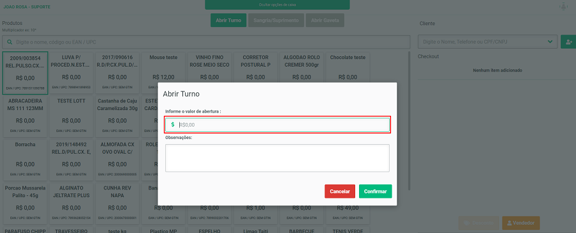The height and width of the screenshot is (233, 576).
Task: Click the product search field
Action: [x=206, y=42]
